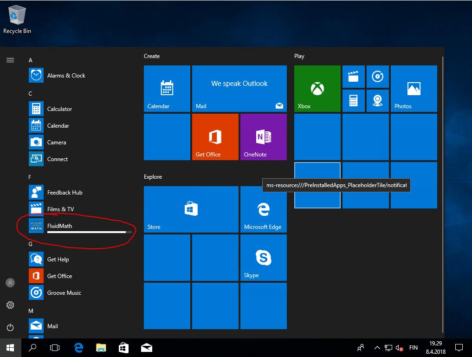472x357 pixels.
Task: Launch Edge from the taskbar
Action: point(78,348)
